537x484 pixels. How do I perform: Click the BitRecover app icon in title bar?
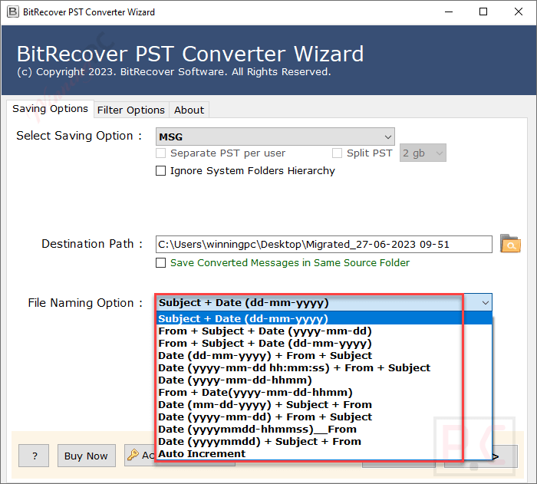click(13, 12)
